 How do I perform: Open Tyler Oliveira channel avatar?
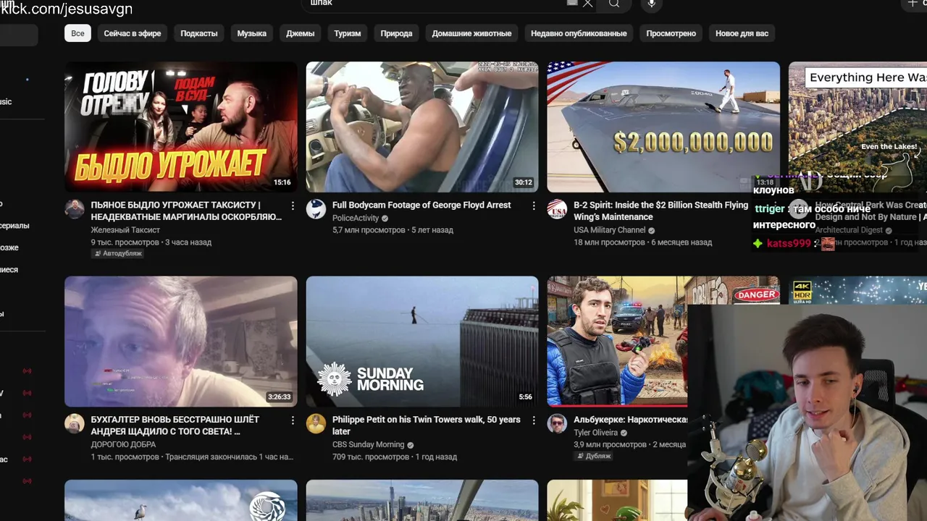point(557,423)
